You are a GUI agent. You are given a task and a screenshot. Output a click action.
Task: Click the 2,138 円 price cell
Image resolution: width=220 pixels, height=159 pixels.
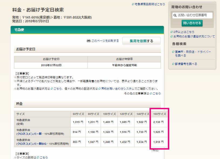click(x=158, y=122)
